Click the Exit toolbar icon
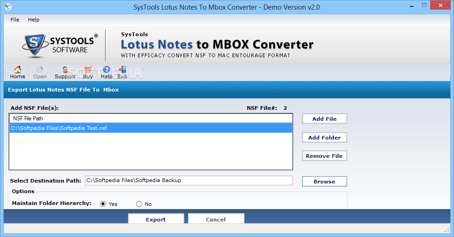 pyautogui.click(x=122, y=72)
